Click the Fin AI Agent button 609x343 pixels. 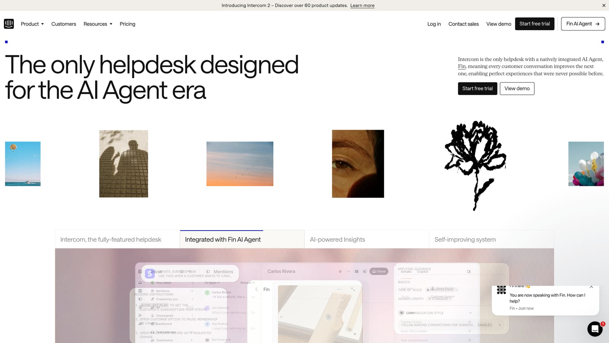click(x=583, y=24)
